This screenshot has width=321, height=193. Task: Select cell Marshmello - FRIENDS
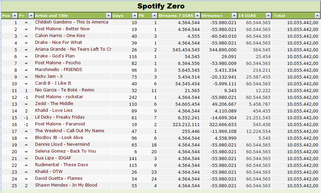[73, 70]
